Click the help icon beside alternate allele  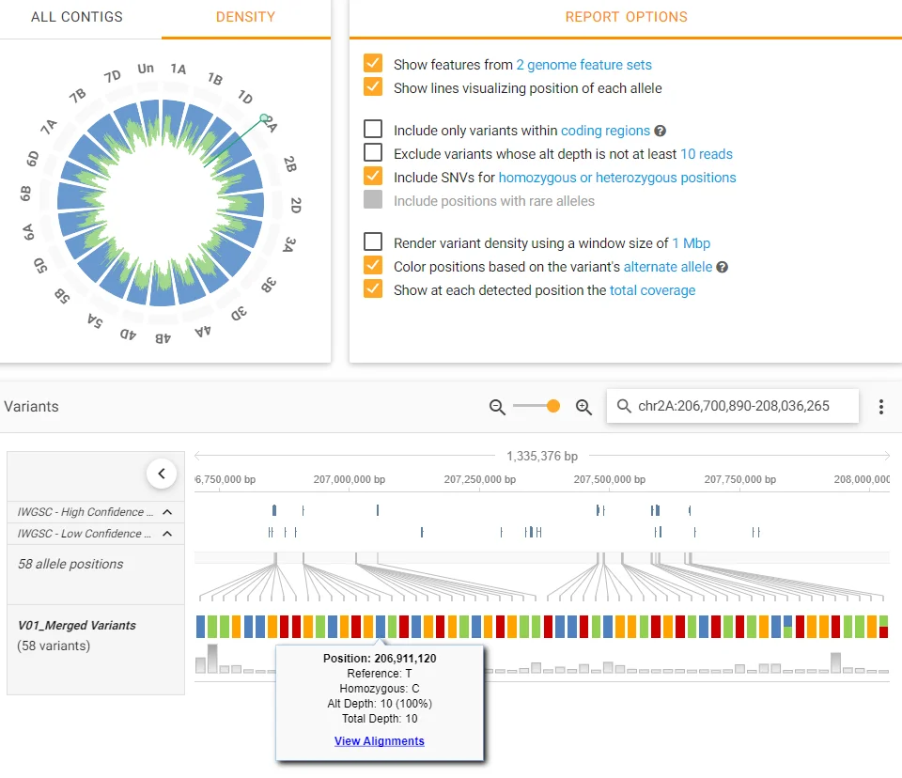722,267
